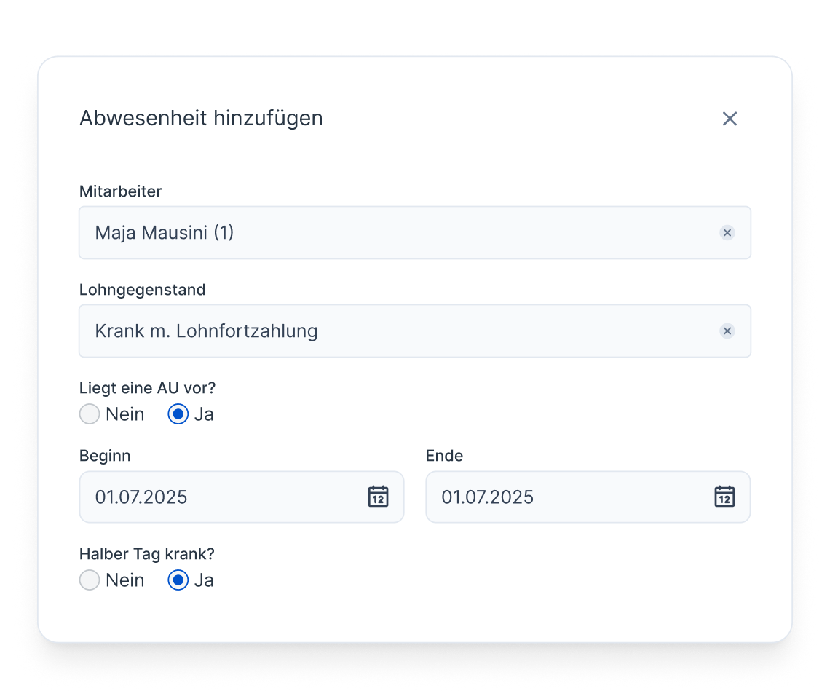Image resolution: width=830 pixels, height=699 pixels.
Task: Click the employee name Maja Mausini (1)
Action: coord(164,232)
